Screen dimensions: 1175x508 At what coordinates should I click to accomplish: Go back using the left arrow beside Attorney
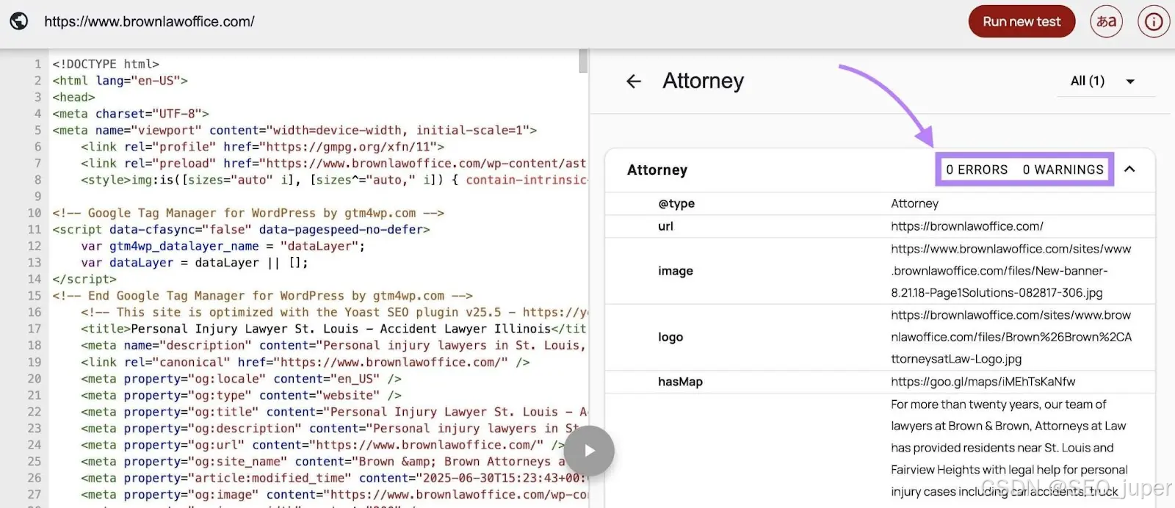coord(634,81)
